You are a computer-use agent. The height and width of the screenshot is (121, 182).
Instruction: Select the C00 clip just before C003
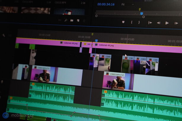click(128, 64)
